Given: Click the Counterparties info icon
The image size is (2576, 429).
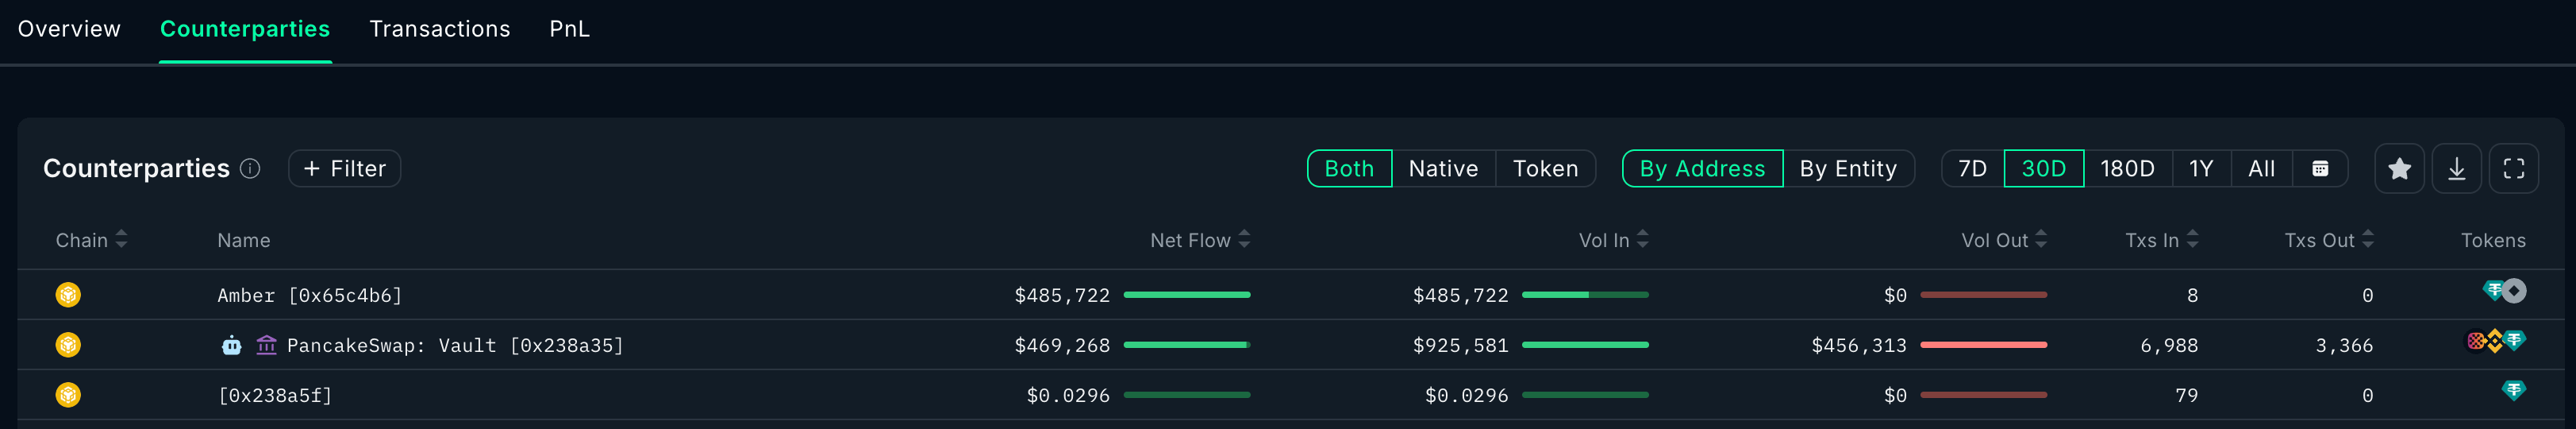Looking at the screenshot, I should (x=250, y=169).
